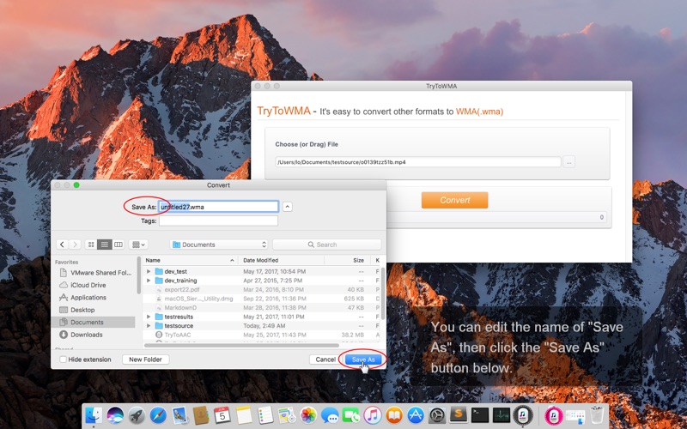
Task: Select the dev_test folder row
Action: click(262, 271)
